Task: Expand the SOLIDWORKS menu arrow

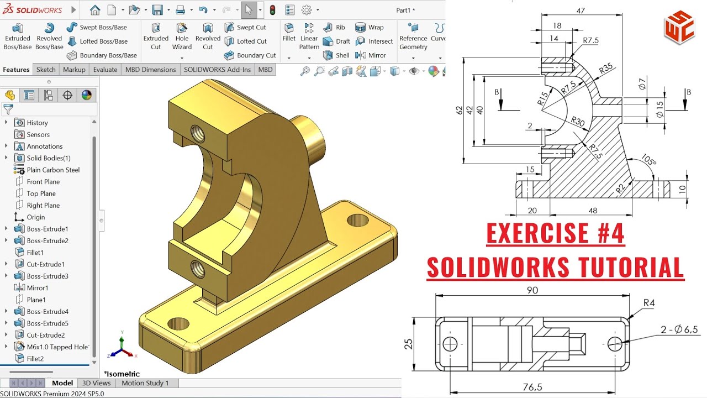Action: 73,9
